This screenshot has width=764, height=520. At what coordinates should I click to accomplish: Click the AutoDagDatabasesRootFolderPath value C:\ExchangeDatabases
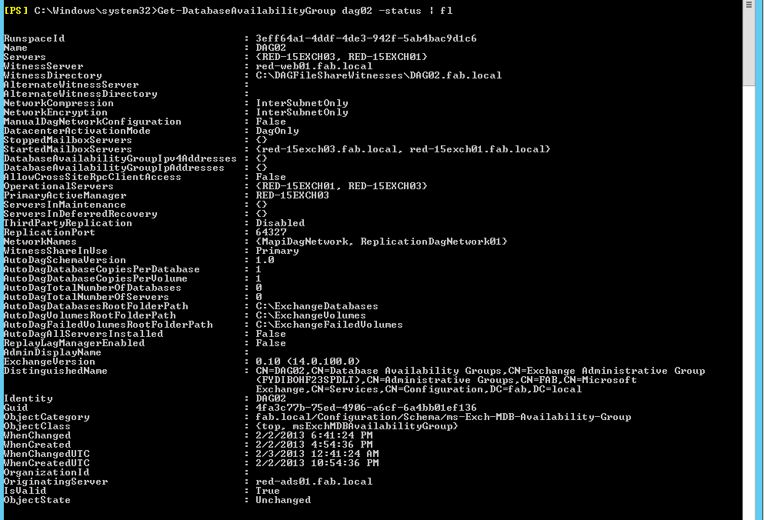click(317, 307)
